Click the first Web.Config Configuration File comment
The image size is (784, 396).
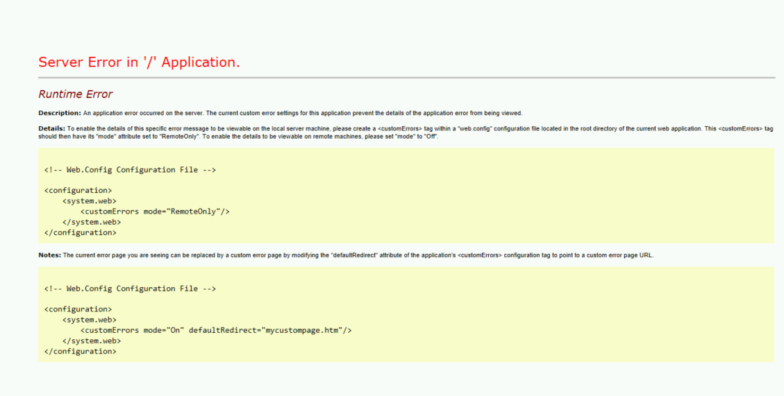(130, 170)
